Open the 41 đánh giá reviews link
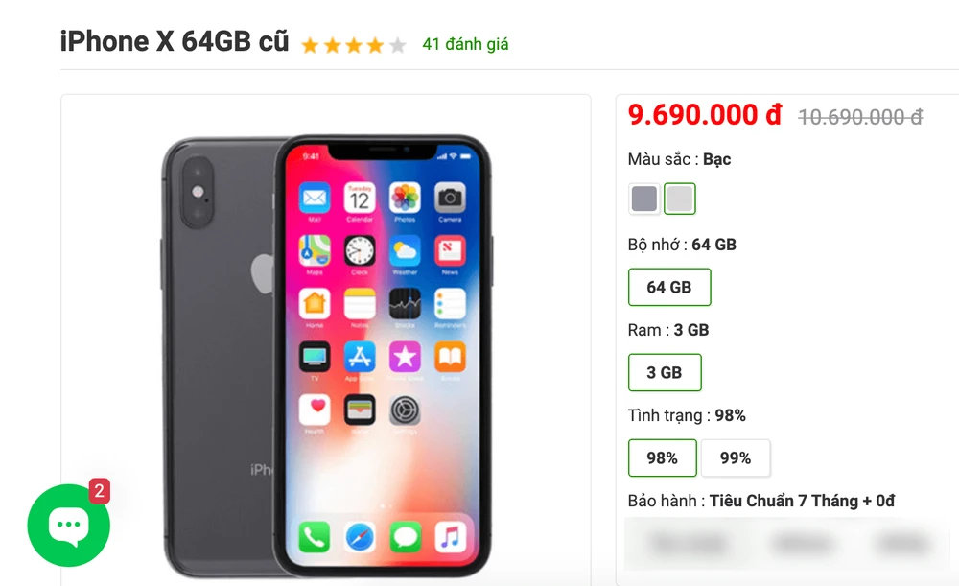 (465, 44)
